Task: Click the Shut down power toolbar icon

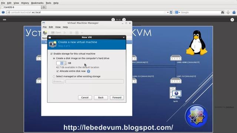Action: tap(77, 33)
